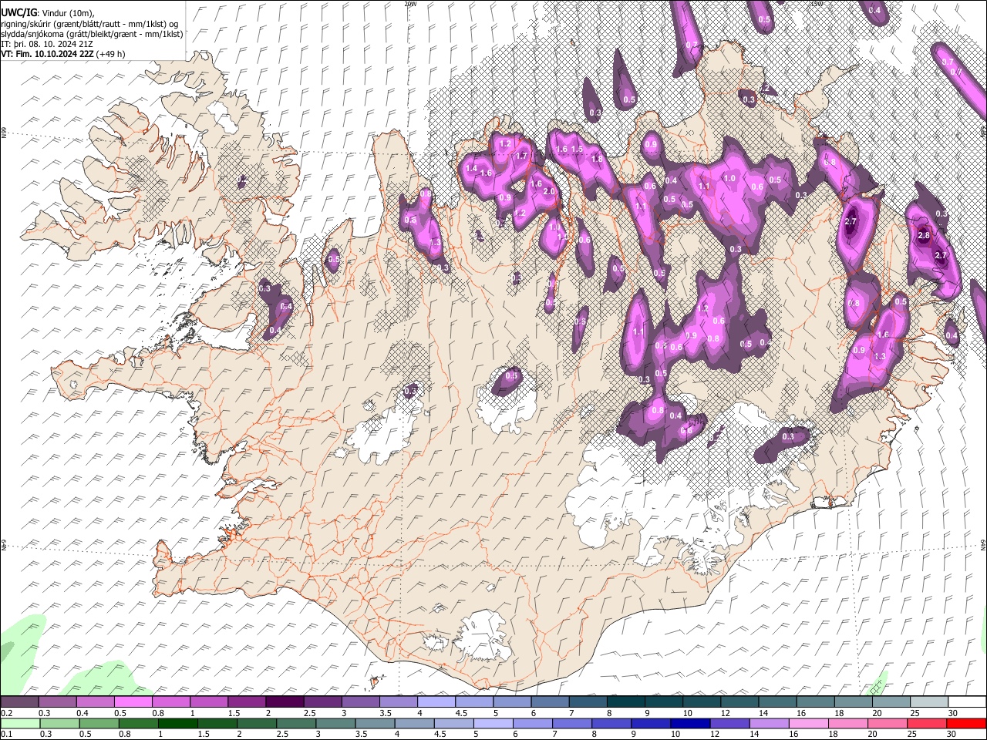Click the 15W longitude label
Image resolution: width=987 pixels, height=740 pixels.
[x=816, y=4]
